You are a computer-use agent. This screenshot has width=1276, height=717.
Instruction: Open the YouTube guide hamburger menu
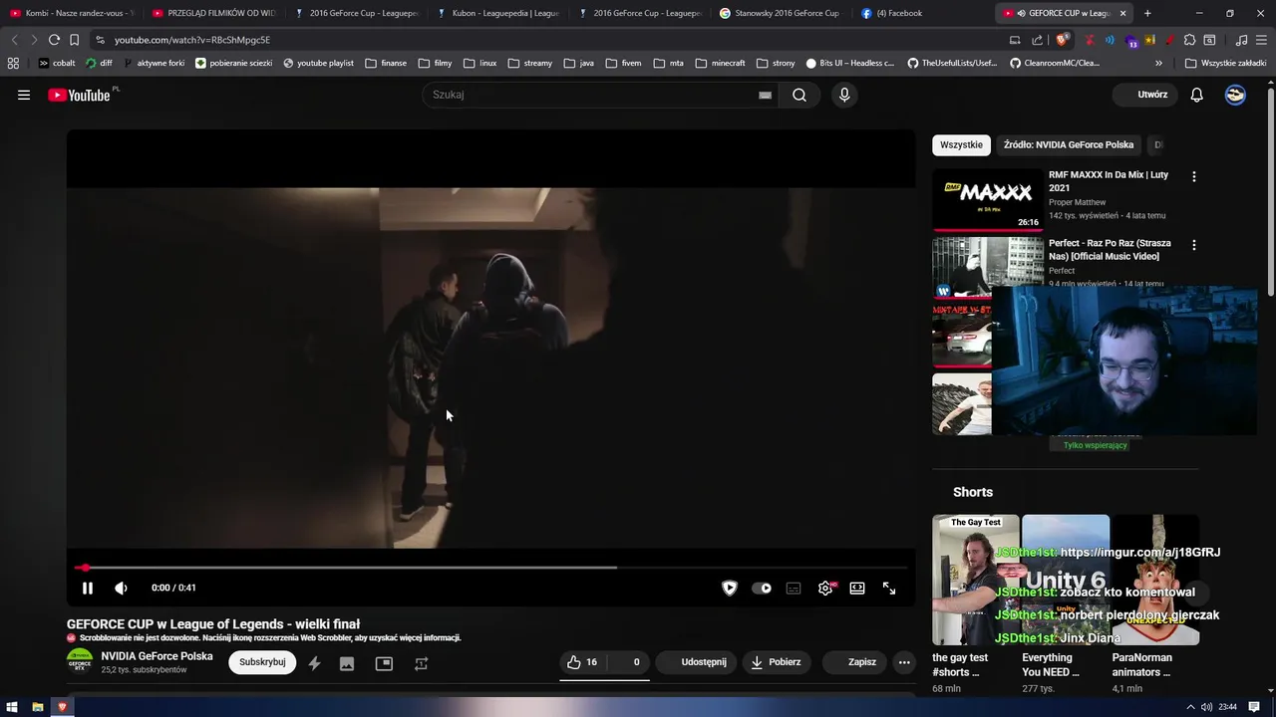coord(24,95)
